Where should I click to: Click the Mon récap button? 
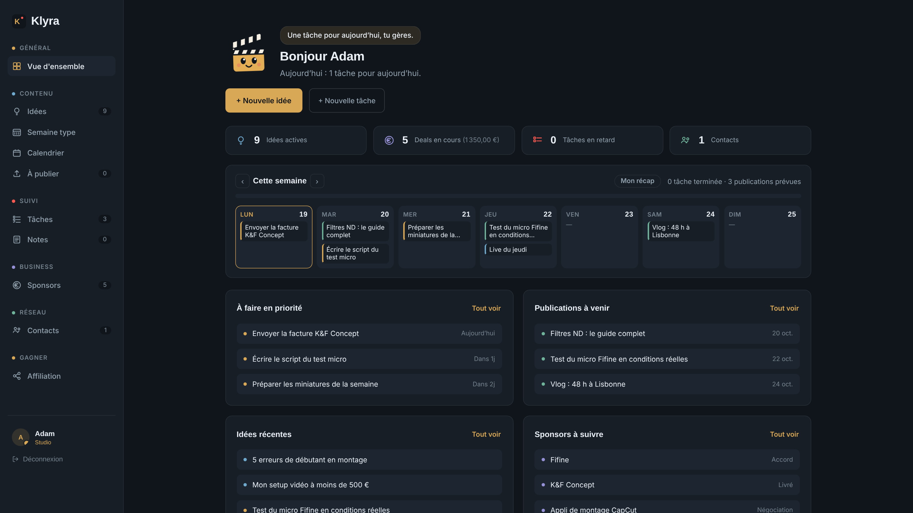coord(637,181)
